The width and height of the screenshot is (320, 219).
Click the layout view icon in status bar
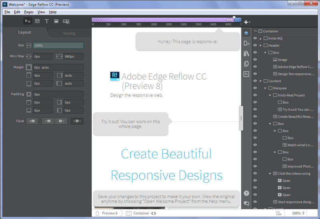point(279,213)
